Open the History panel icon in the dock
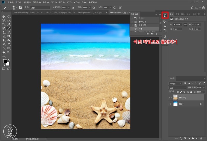Screen dimensions: 207x141 (165, 16)
